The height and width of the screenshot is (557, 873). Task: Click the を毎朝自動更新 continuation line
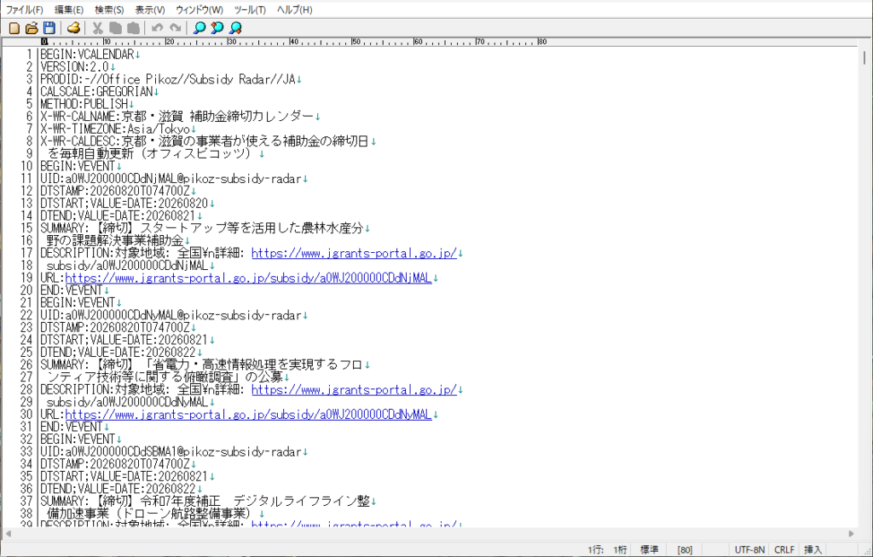coord(152,153)
